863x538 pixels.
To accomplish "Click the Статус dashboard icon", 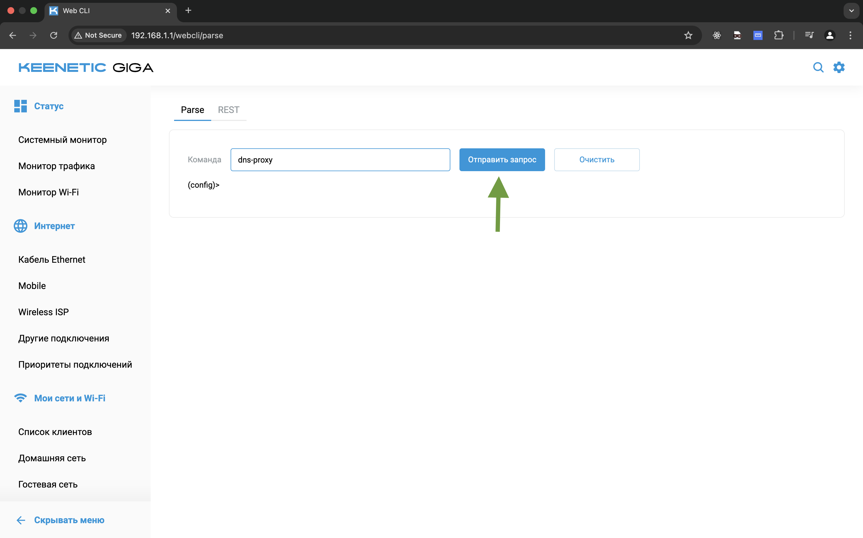I will coord(20,106).
